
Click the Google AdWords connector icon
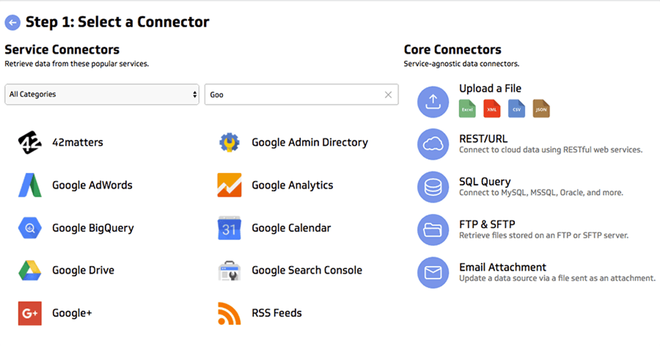tap(30, 185)
